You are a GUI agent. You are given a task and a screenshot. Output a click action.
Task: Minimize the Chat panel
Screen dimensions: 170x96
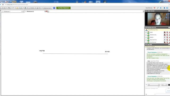click(169, 45)
